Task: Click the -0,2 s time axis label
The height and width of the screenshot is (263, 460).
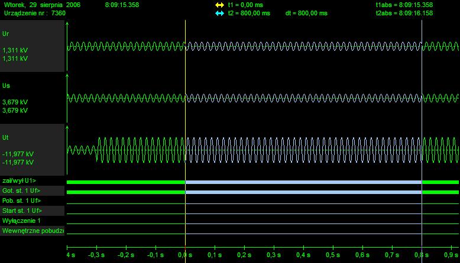Action: tap(126, 255)
